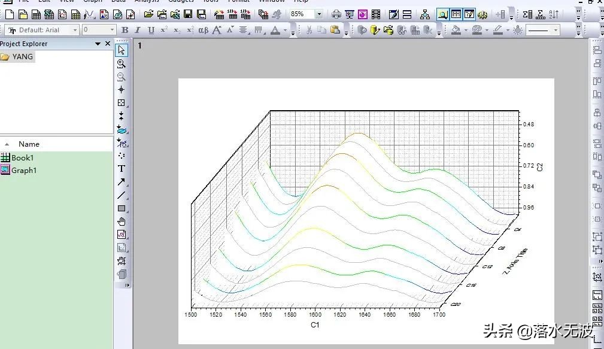Select the Arrow drawing tool
604x349 pixels.
(122, 182)
